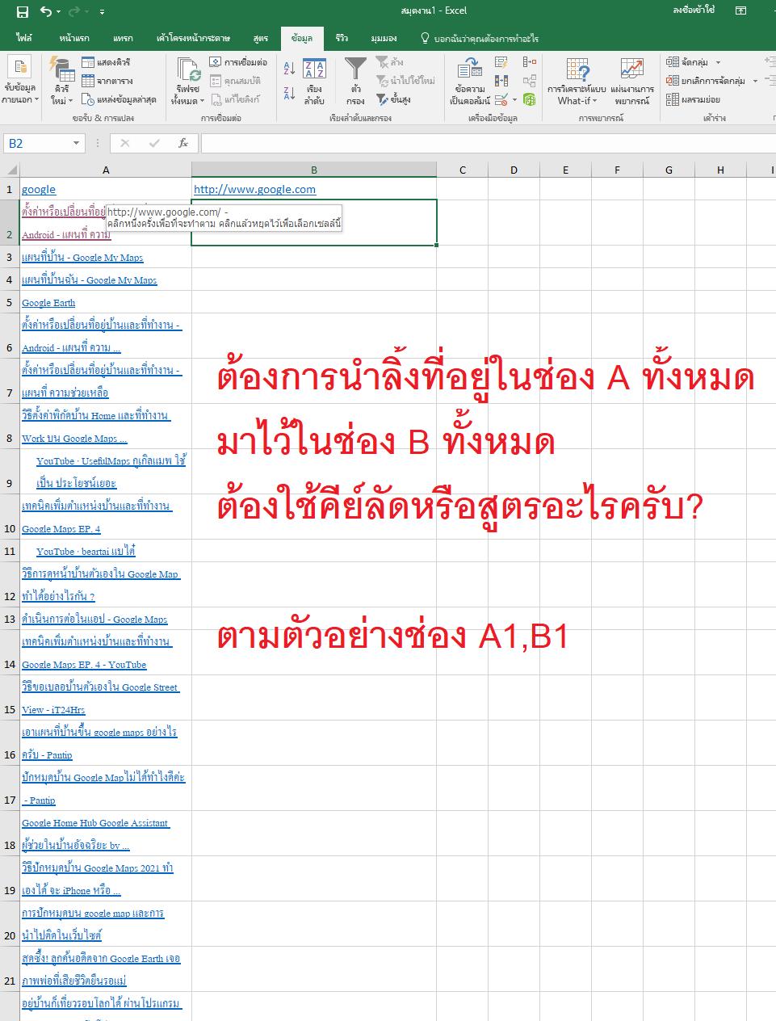
Task: Click Ungroup (ยกเลิกการจัดกลุ่ม) icon
Action: click(x=673, y=81)
